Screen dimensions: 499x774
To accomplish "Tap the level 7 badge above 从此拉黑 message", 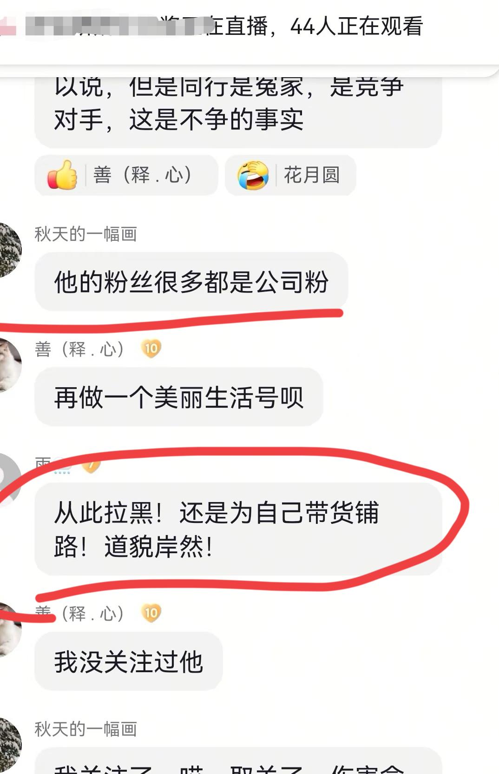I will coord(91,465).
